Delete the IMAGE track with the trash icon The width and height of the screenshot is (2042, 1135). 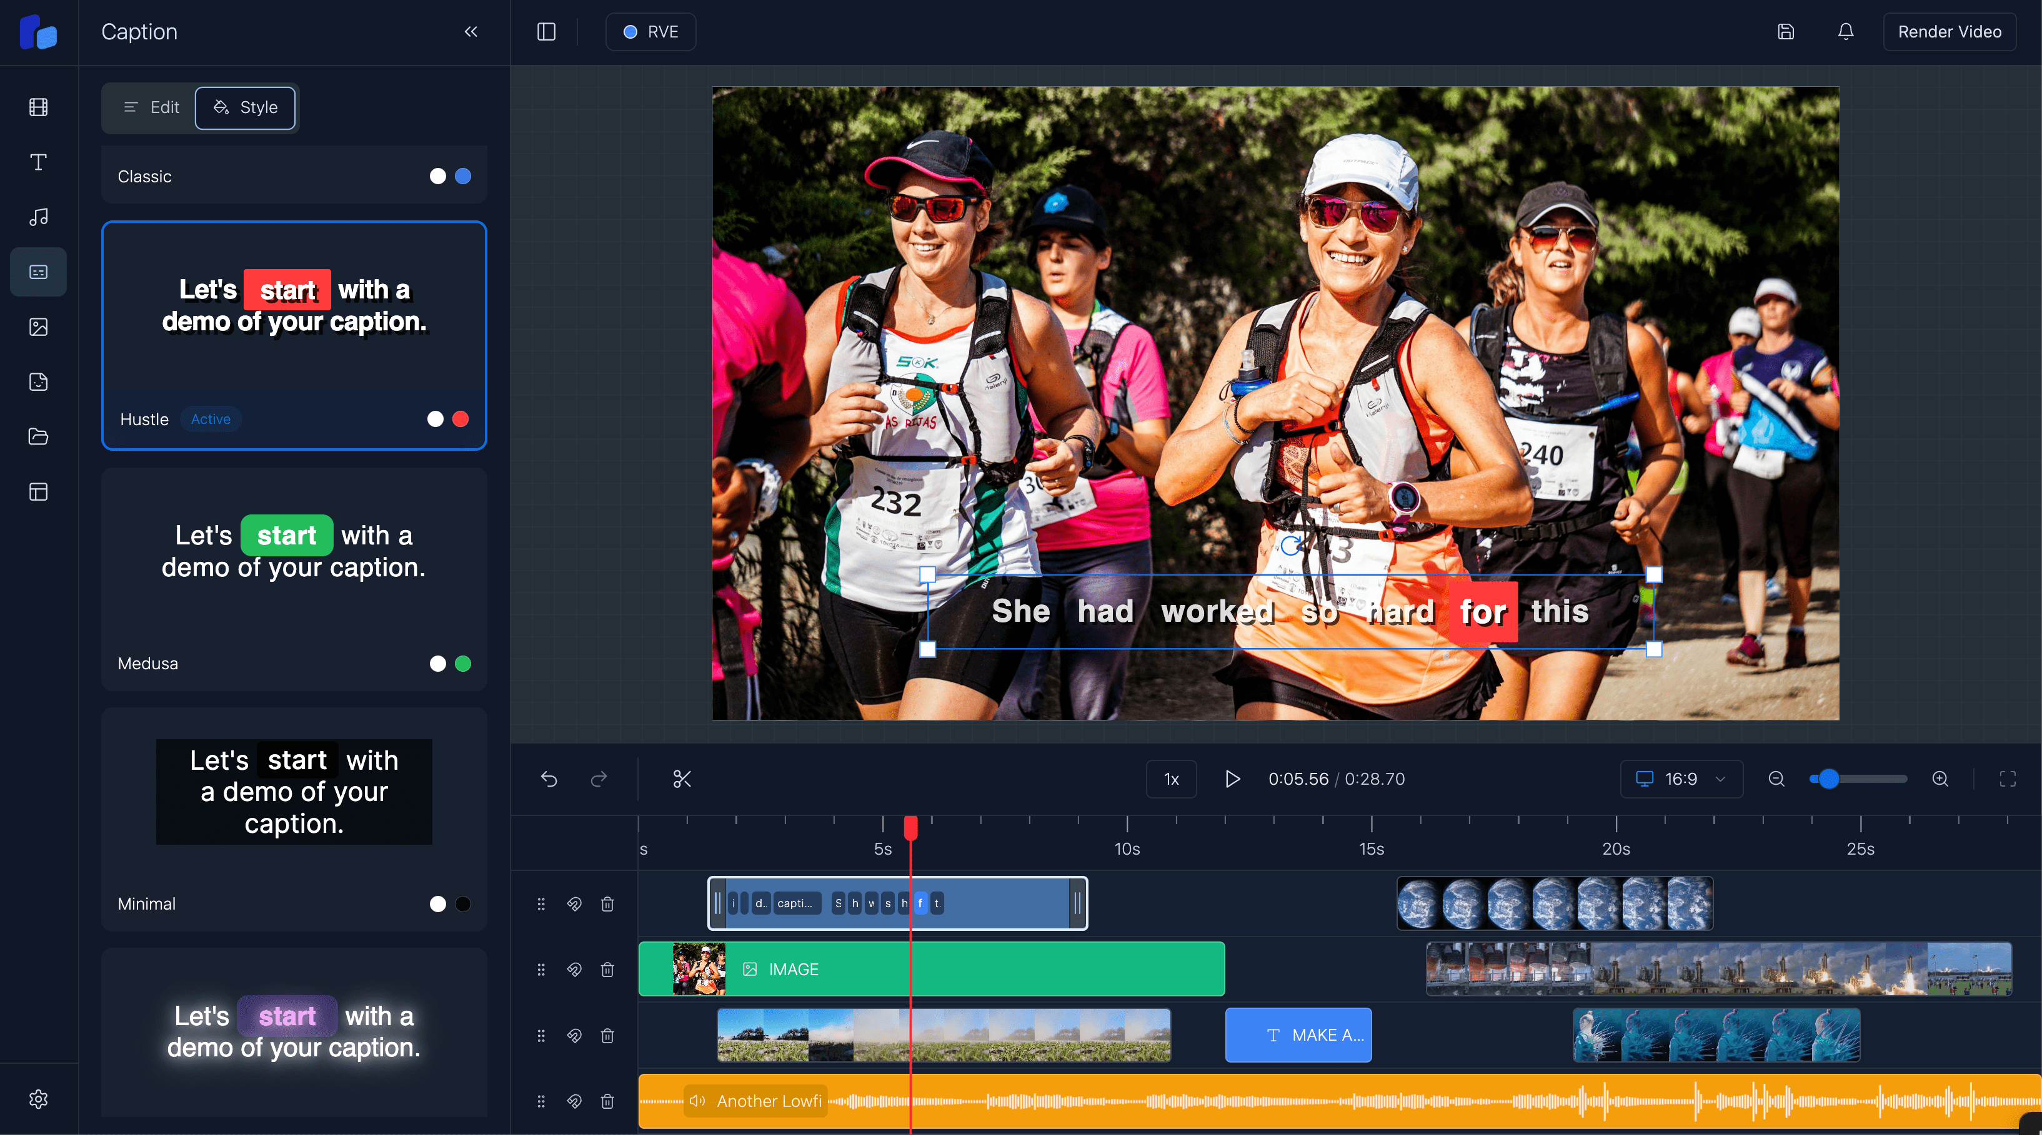(607, 970)
